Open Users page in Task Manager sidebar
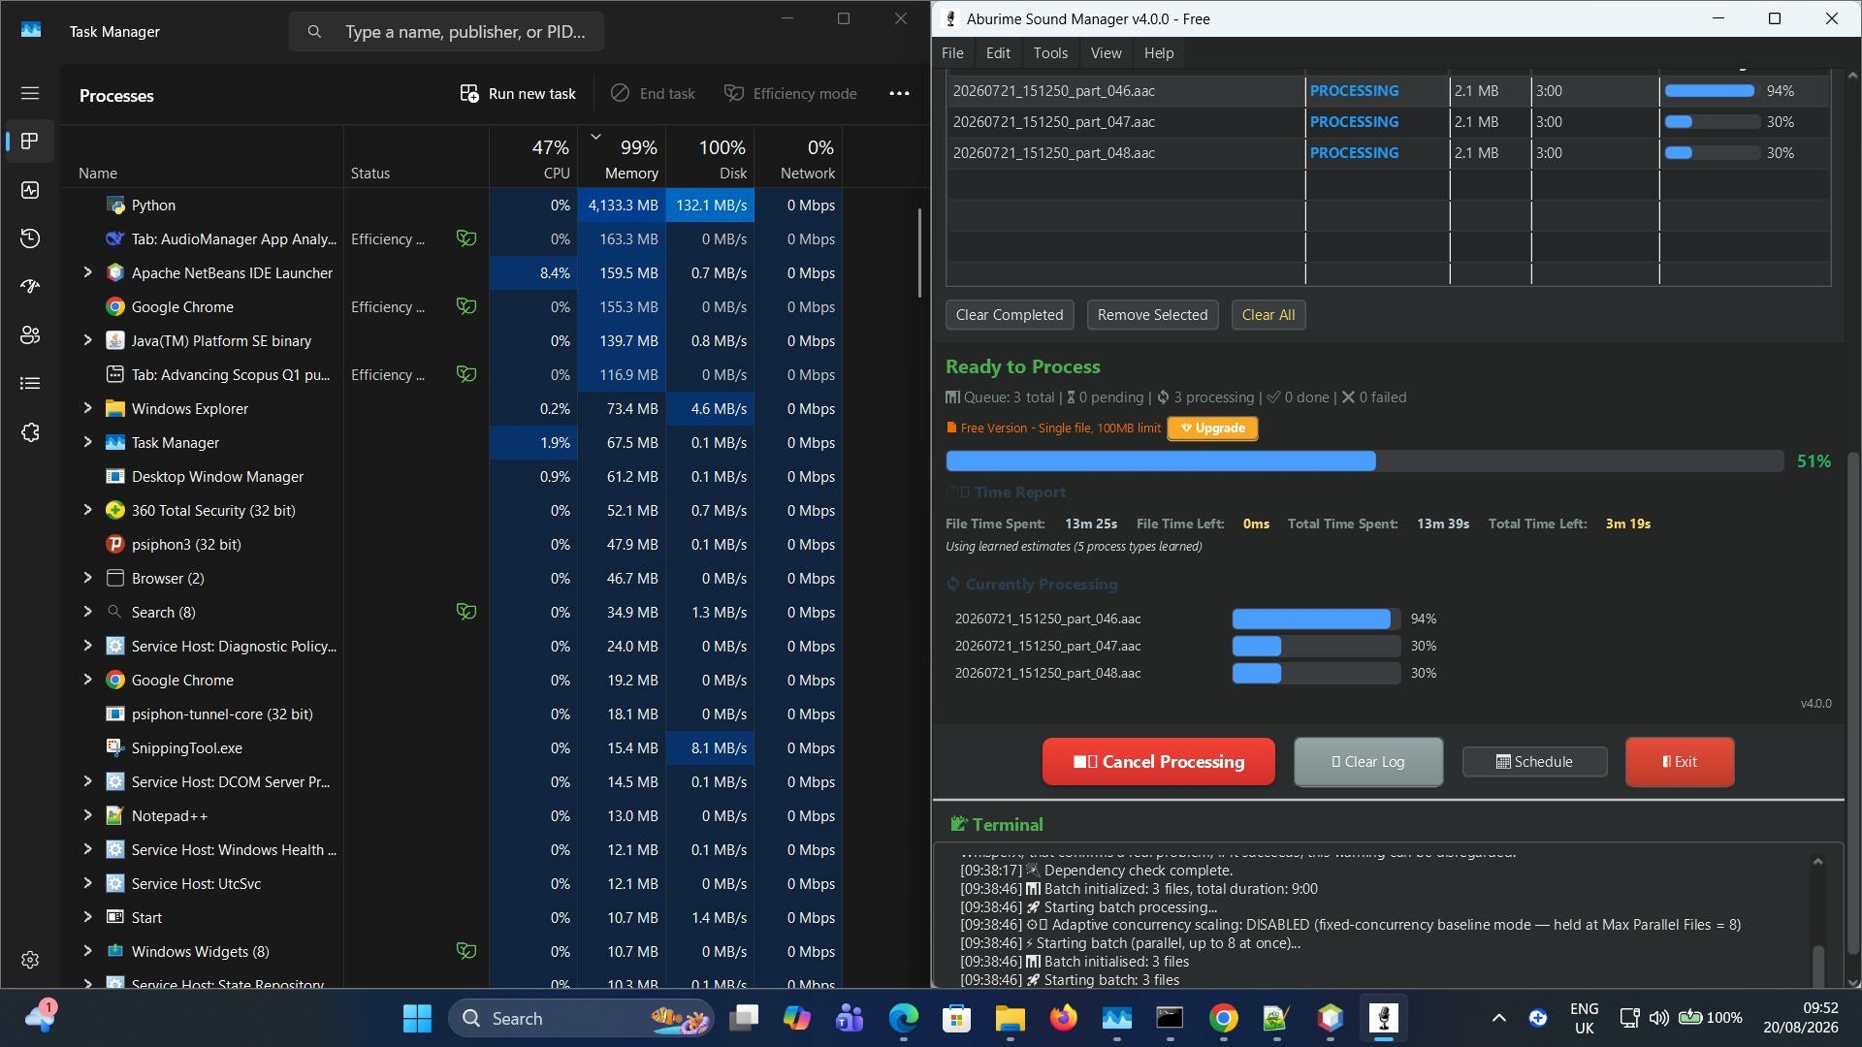 [x=30, y=335]
